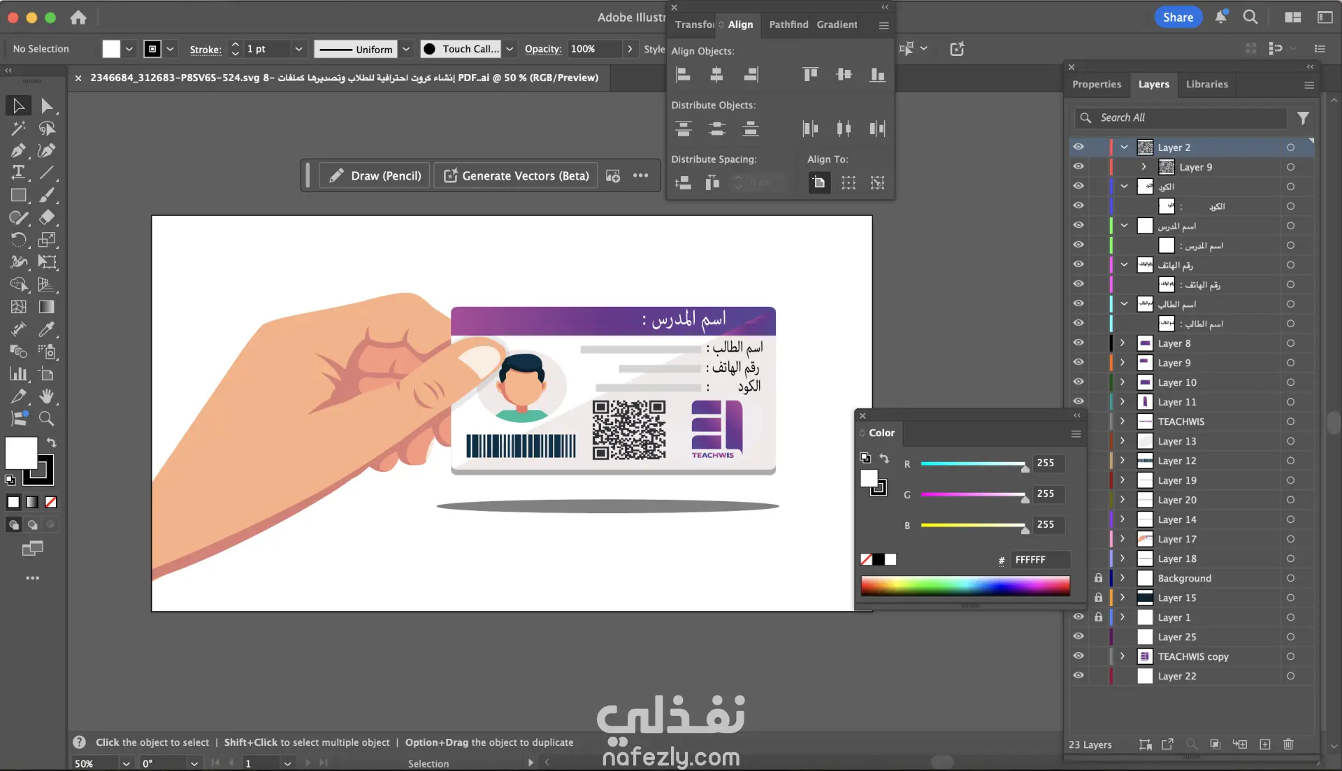Click horizontal align center icon

click(716, 75)
